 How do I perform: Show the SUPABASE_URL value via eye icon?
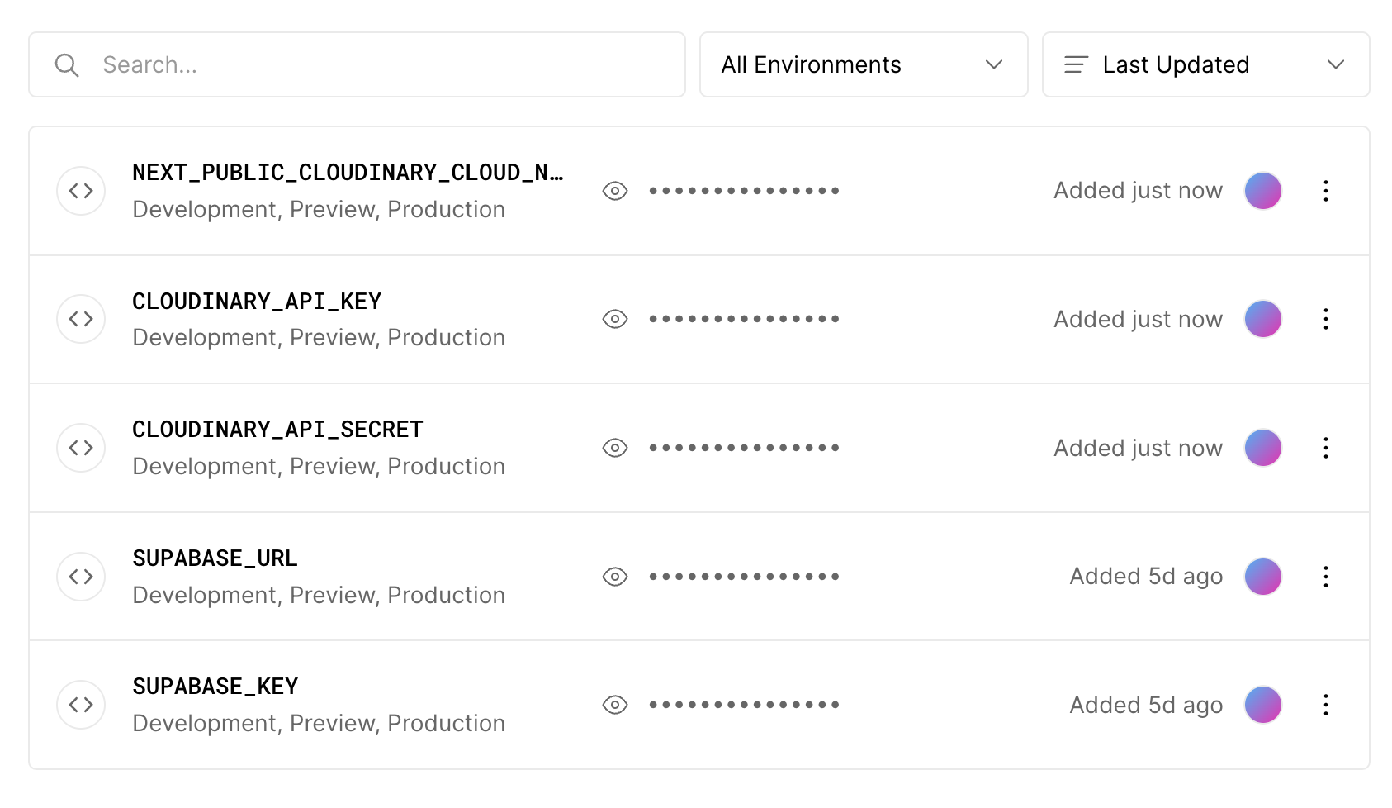point(615,577)
